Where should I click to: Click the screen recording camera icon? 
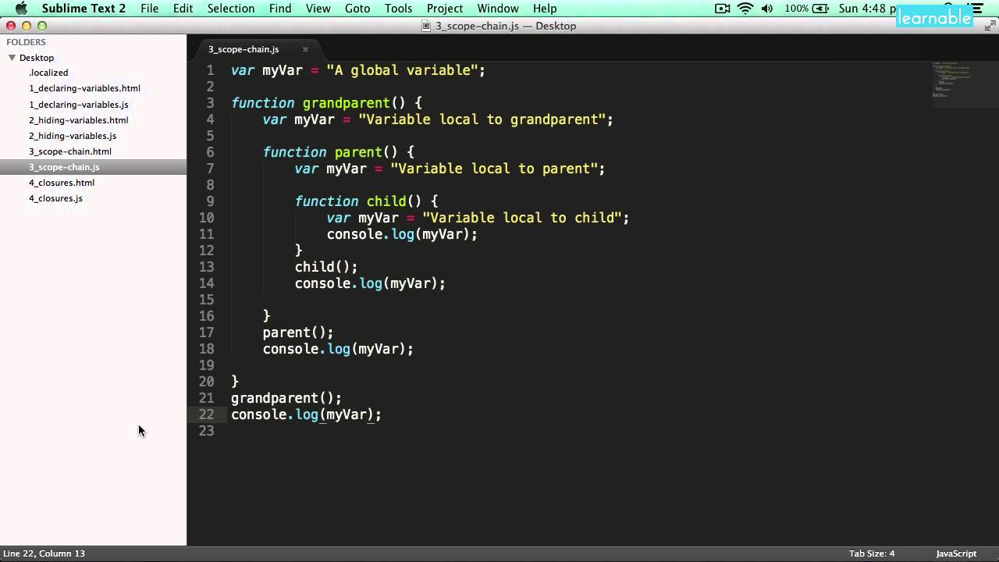723,9
